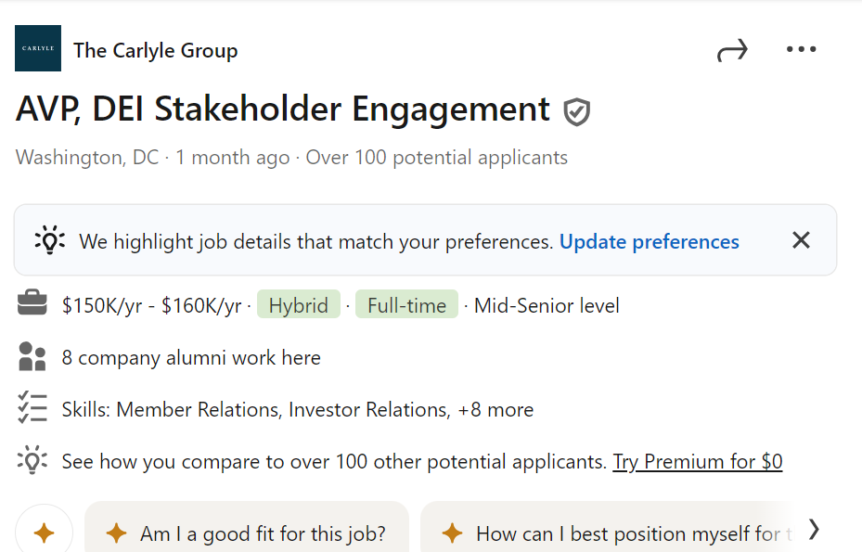Dismiss the job preferences highlight banner
Image resolution: width=862 pixels, height=552 pixels.
(x=802, y=241)
